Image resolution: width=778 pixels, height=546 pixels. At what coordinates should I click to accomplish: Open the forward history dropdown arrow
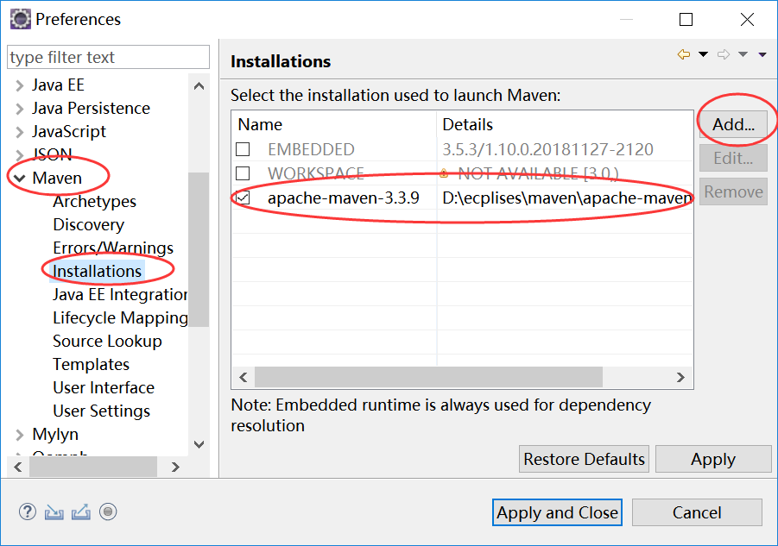point(743,54)
